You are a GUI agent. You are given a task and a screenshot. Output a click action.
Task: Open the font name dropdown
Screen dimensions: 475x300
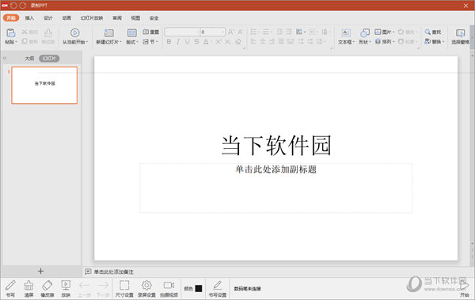point(198,32)
